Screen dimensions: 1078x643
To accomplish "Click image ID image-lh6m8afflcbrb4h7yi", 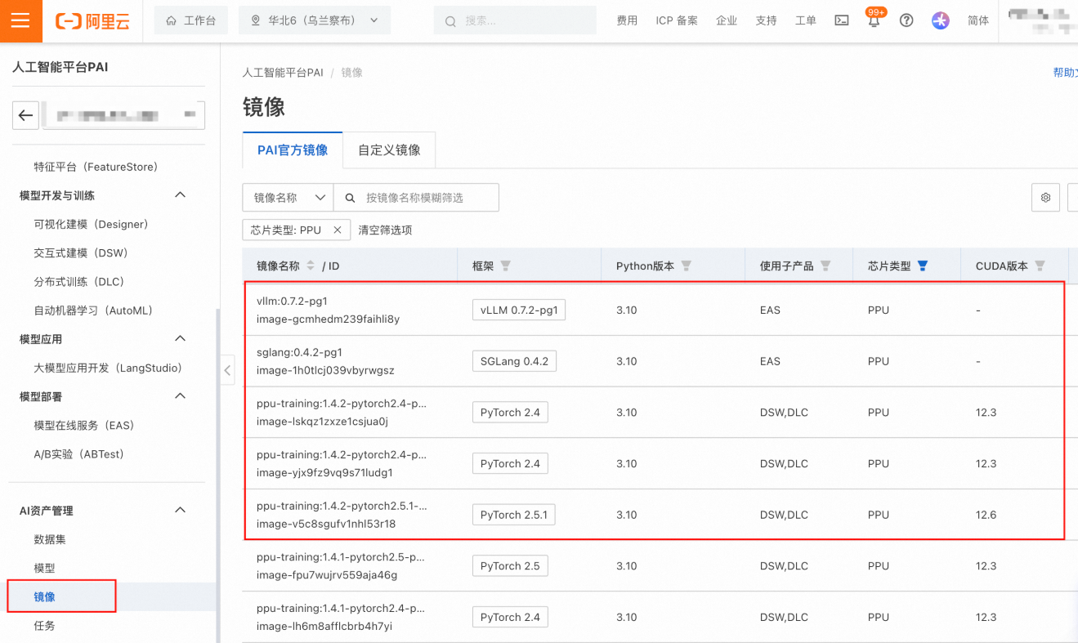I will pyautogui.click(x=324, y=626).
